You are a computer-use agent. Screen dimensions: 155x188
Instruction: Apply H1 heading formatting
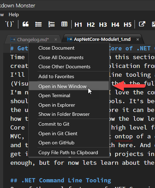[x=78, y=25]
